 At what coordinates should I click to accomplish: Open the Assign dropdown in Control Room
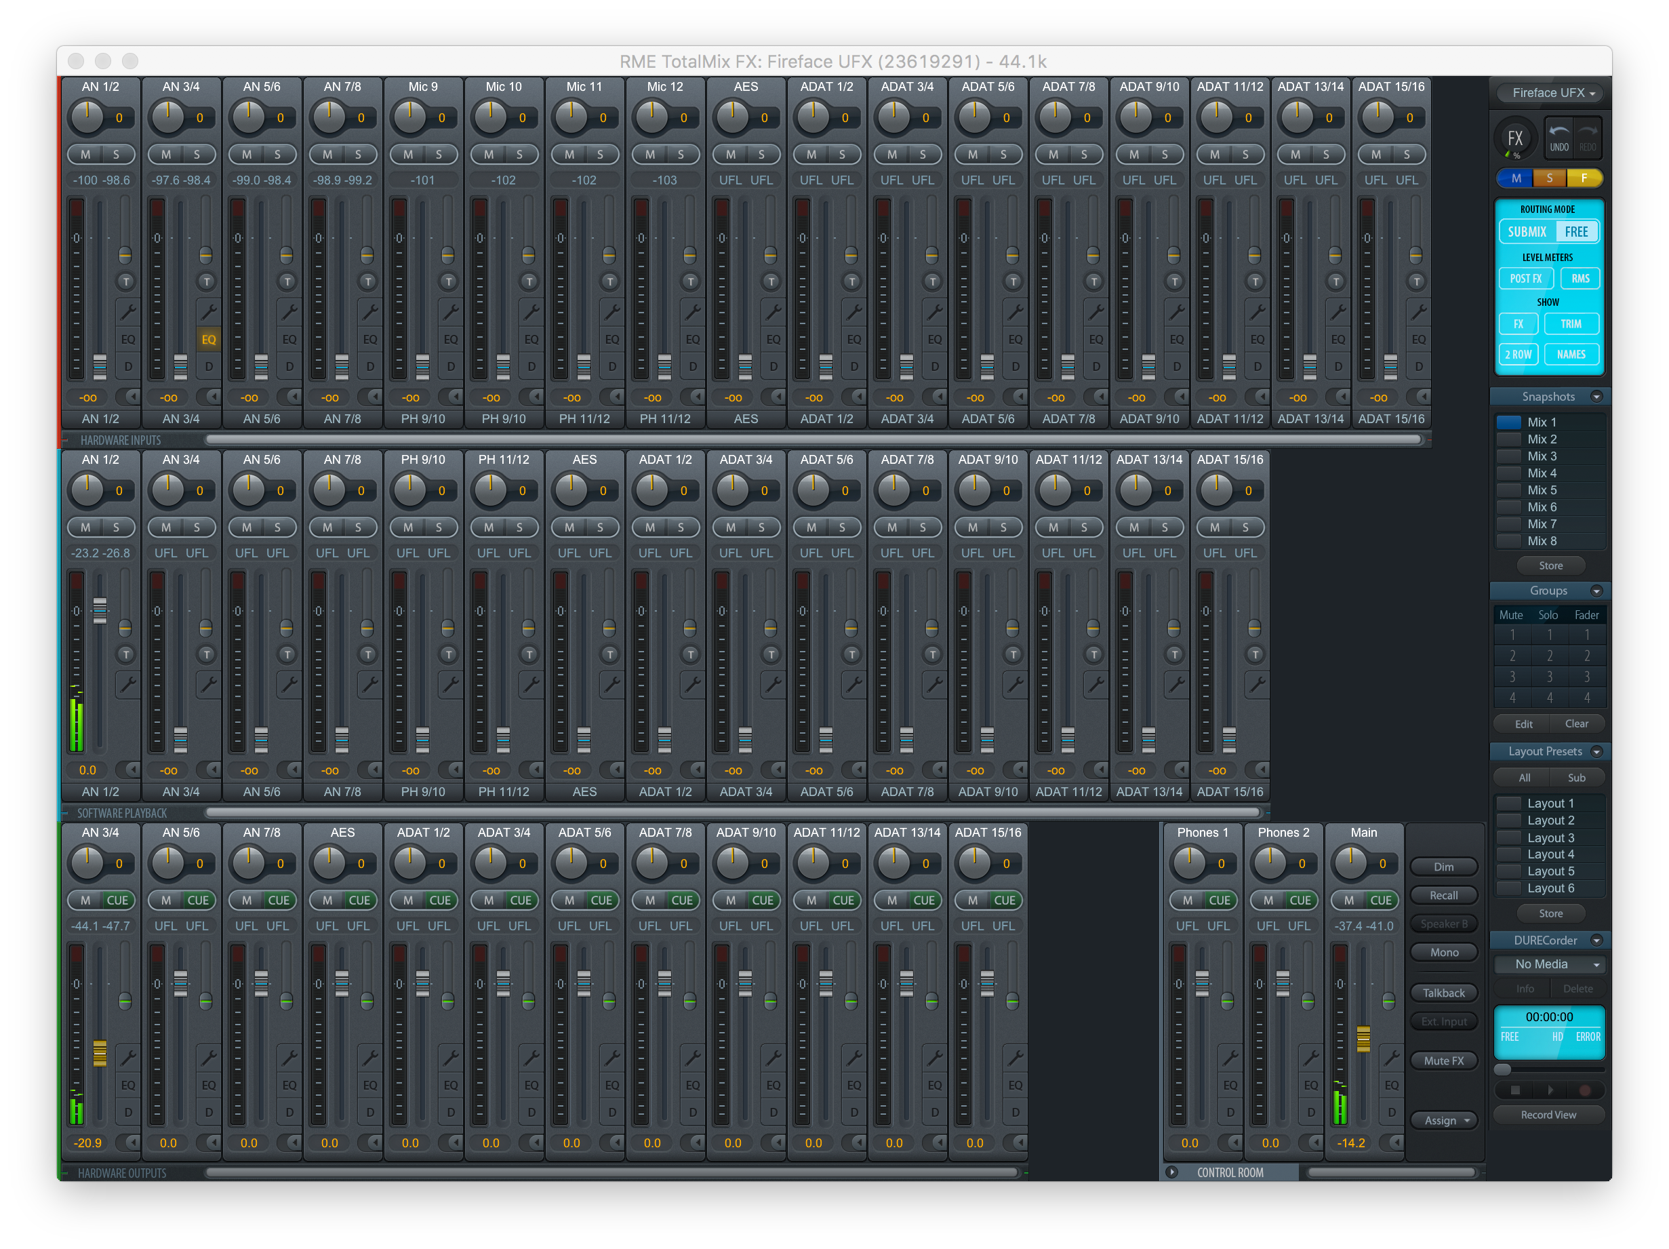(1445, 1120)
